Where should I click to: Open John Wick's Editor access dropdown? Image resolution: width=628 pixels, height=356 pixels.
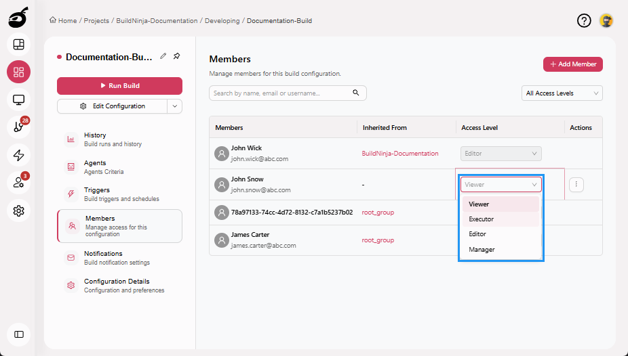501,154
